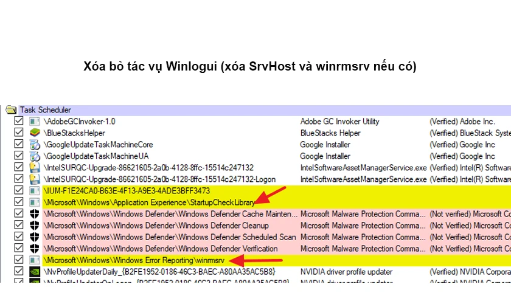Image resolution: width=511 pixels, height=304 pixels.
Task: Click '(Verified) BlueStack' publisher cell
Action: click(470, 133)
